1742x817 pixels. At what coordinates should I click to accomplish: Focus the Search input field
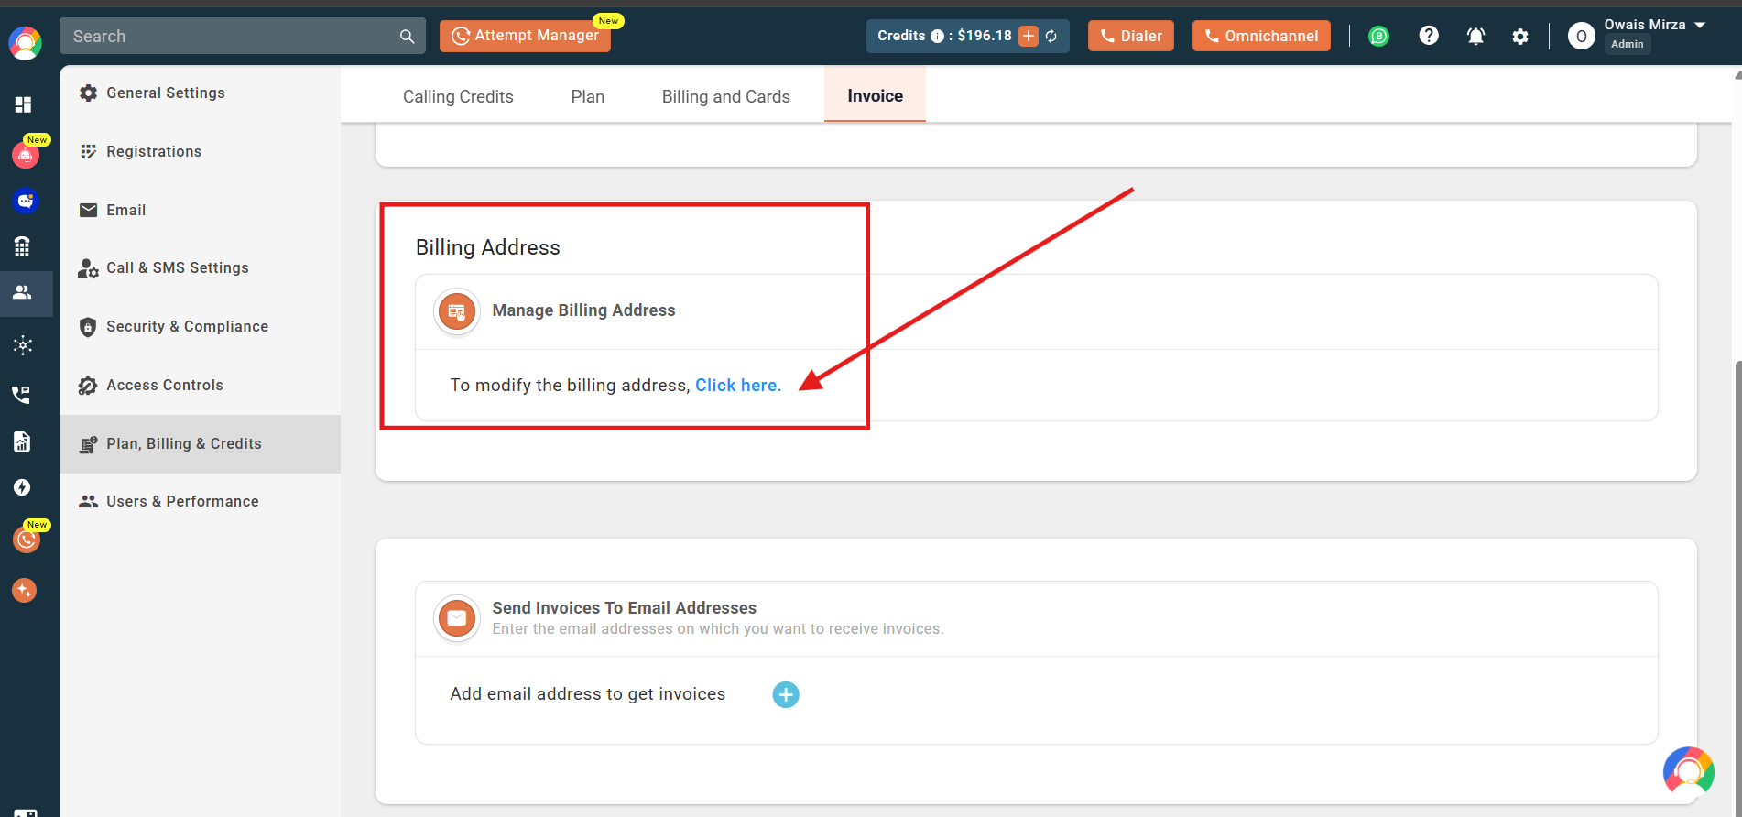coord(243,36)
